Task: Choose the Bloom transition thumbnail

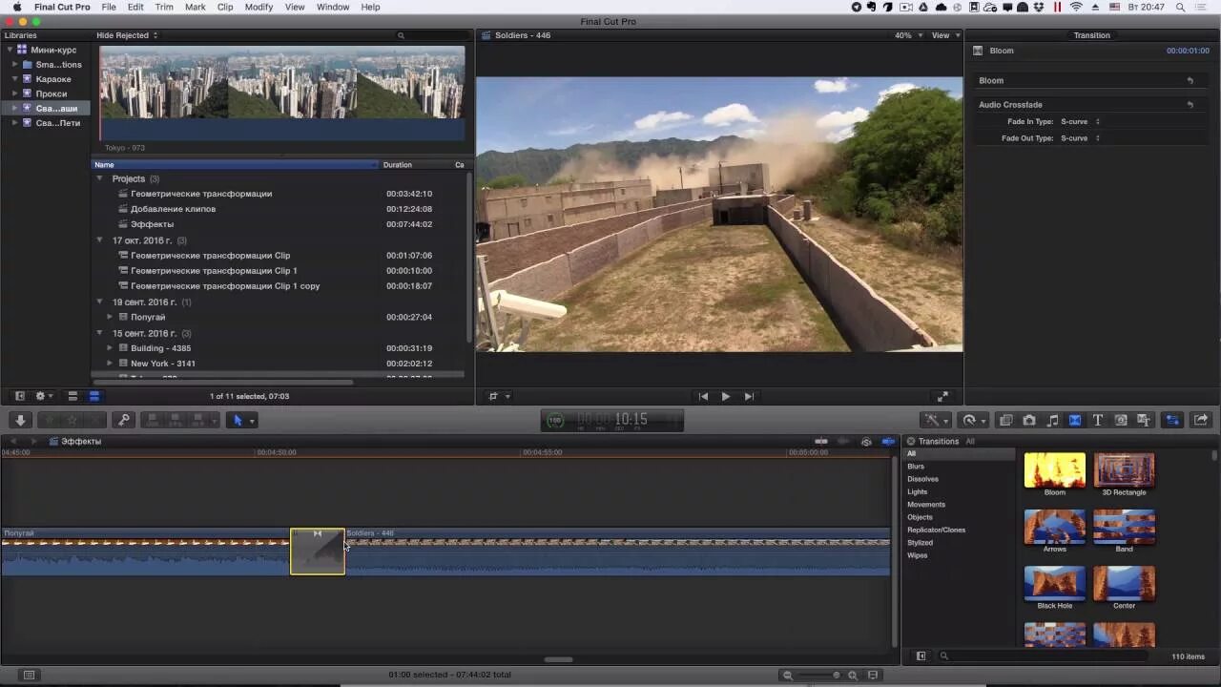Action: click(1054, 470)
